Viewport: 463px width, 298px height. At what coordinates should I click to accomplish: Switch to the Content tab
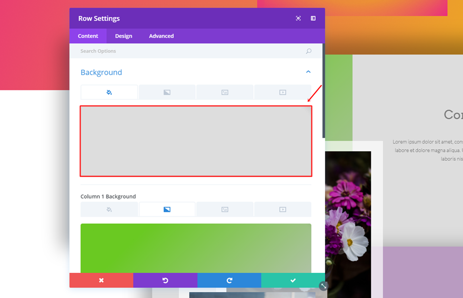[88, 36]
